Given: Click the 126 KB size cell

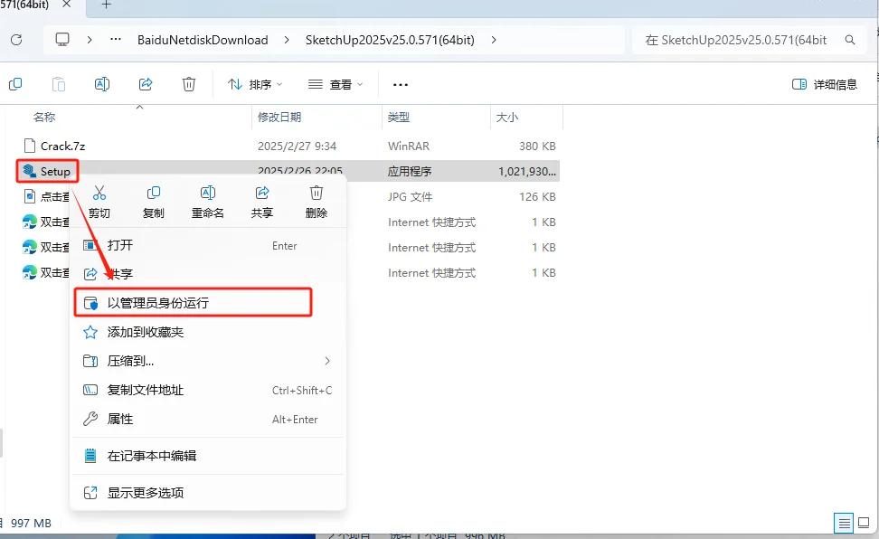Looking at the screenshot, I should pyautogui.click(x=537, y=197).
